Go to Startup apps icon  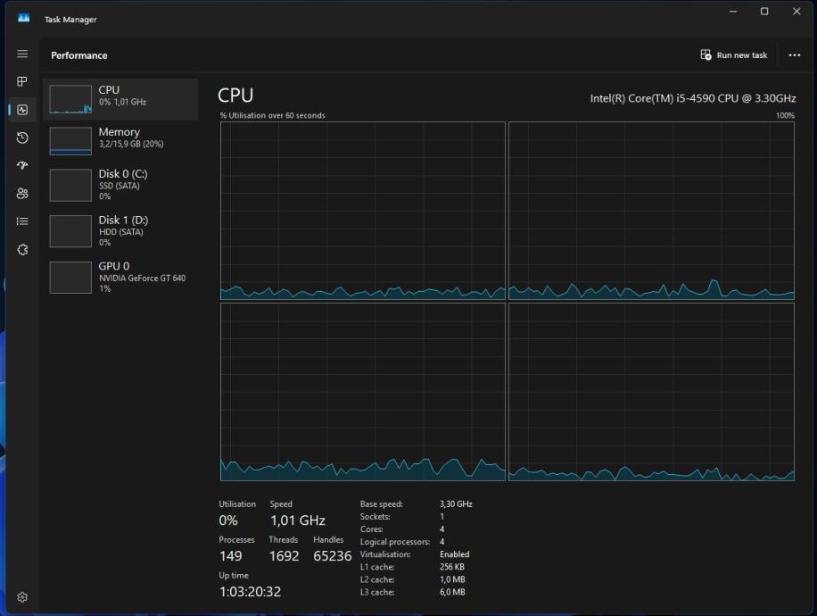click(x=22, y=165)
